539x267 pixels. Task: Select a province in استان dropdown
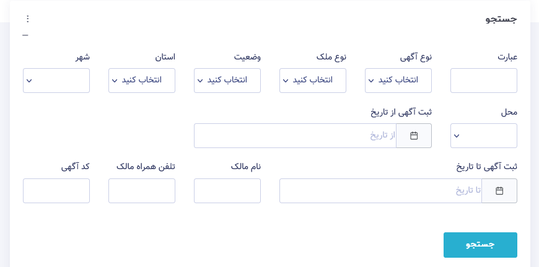[142, 81]
